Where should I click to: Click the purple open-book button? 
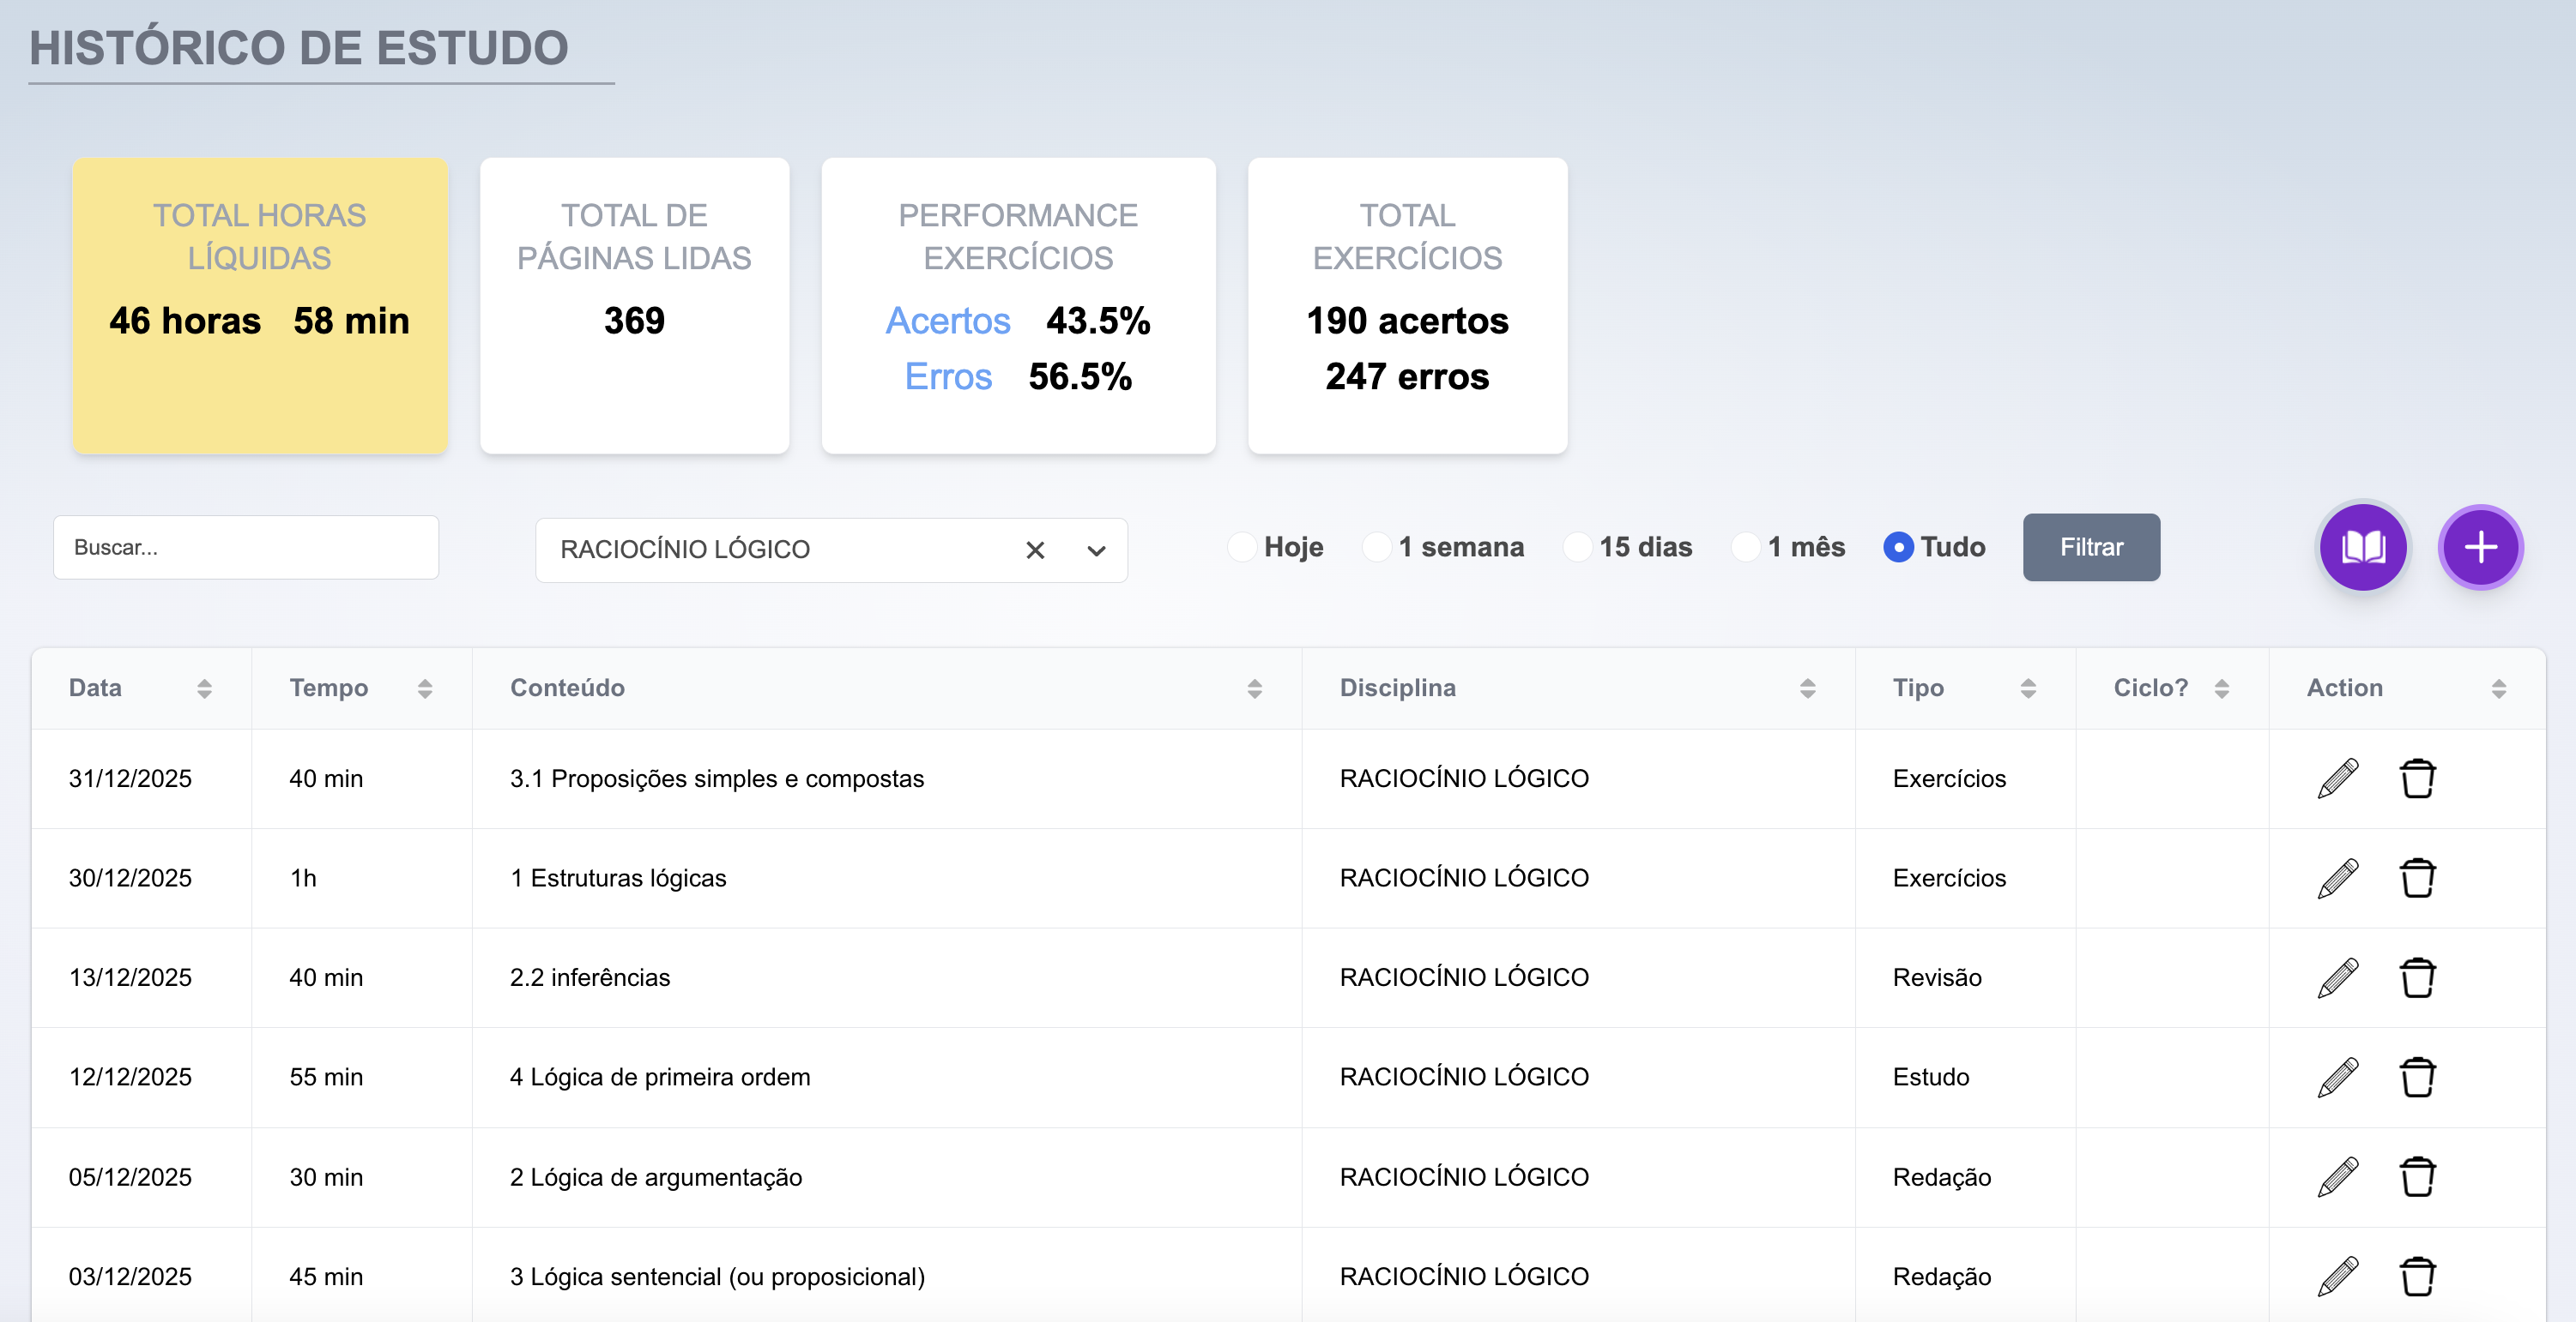(x=2363, y=548)
